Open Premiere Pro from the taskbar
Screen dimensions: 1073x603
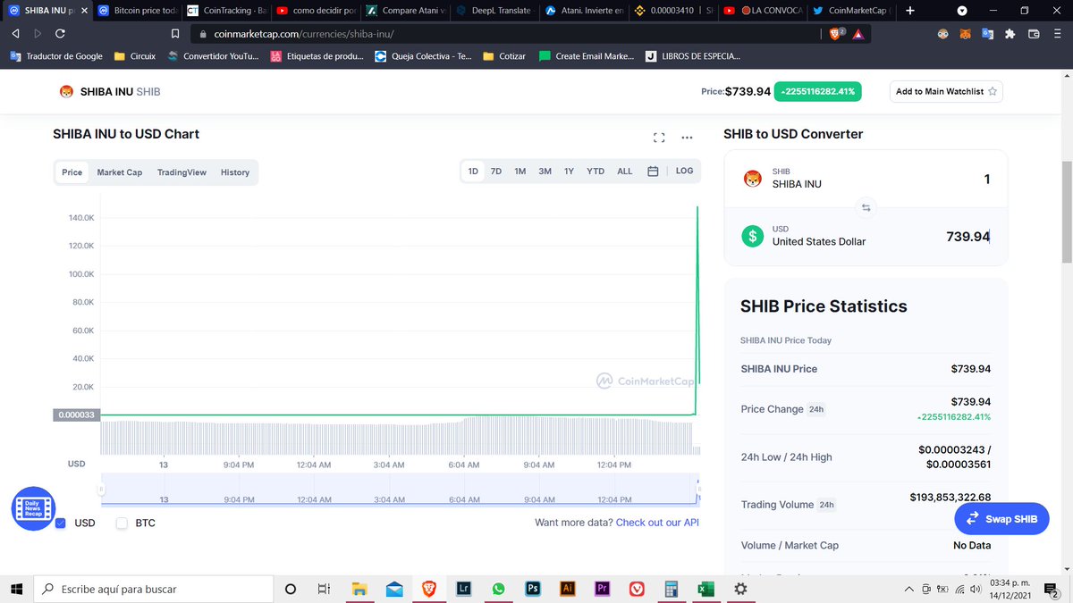point(602,589)
